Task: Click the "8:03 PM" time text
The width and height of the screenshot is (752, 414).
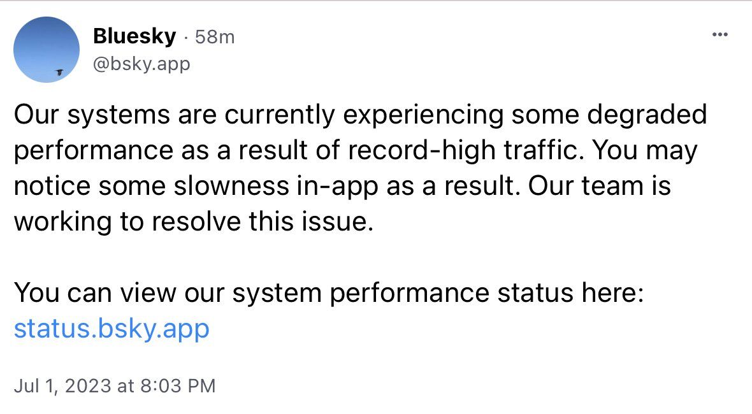Action: [178, 386]
